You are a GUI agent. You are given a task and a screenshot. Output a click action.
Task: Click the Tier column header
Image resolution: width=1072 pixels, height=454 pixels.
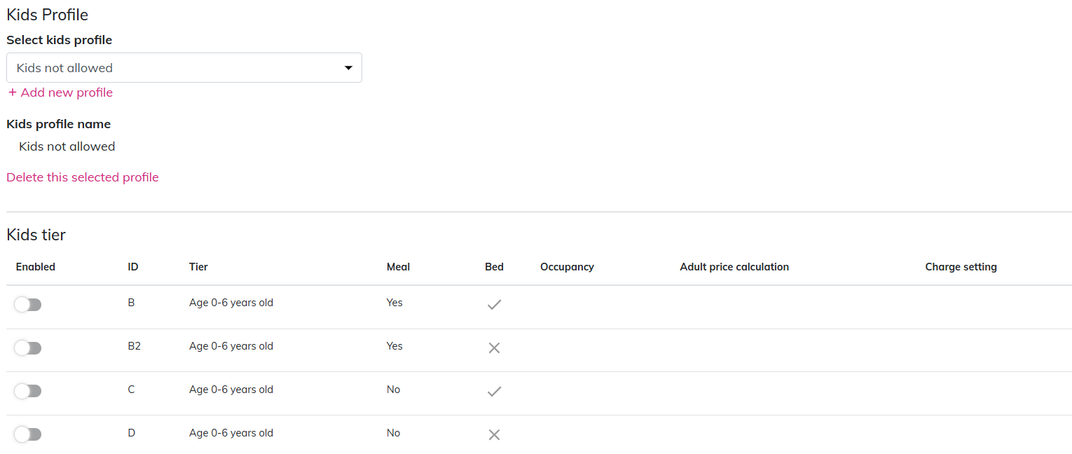click(x=198, y=267)
